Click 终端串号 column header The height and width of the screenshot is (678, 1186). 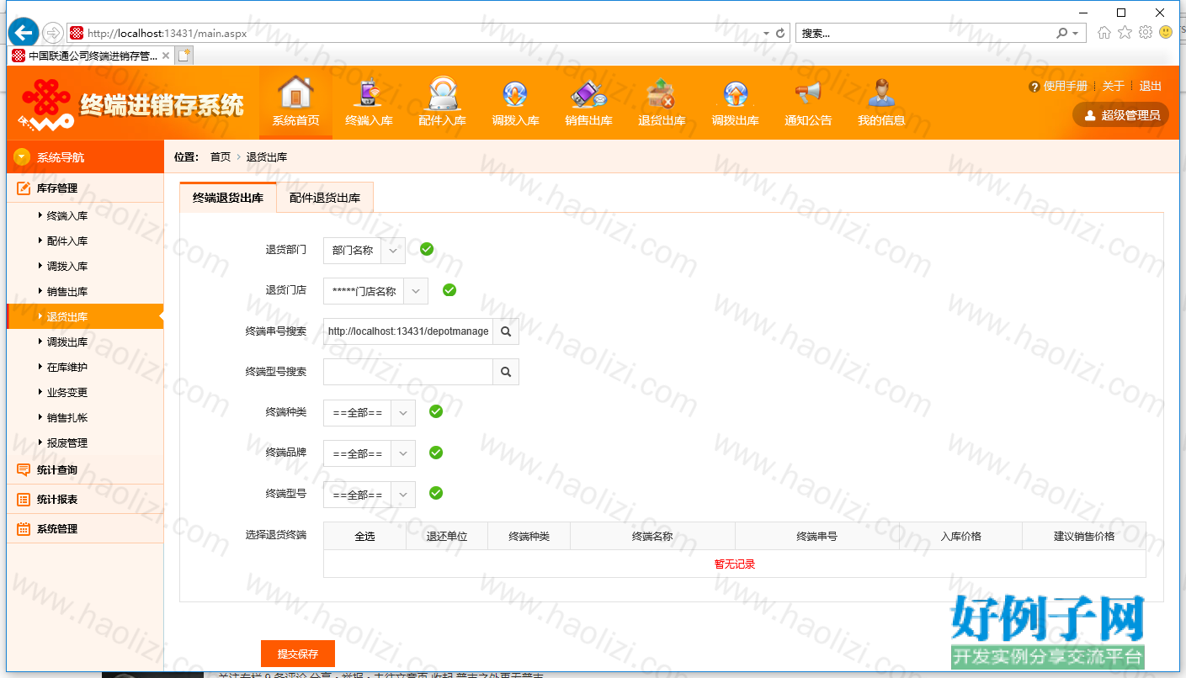pyautogui.click(x=816, y=536)
